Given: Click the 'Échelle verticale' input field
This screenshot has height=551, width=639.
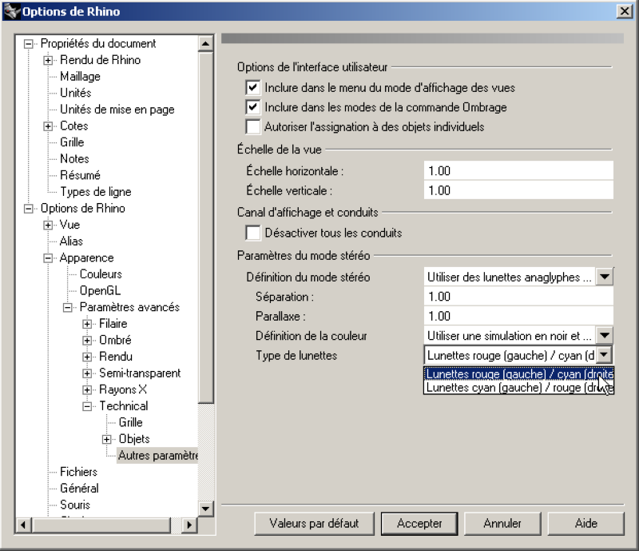Looking at the screenshot, I should [x=518, y=190].
